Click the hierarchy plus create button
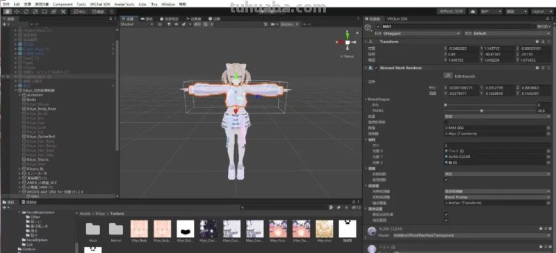Viewport: 556px width, 253px height. (x=4, y=24)
